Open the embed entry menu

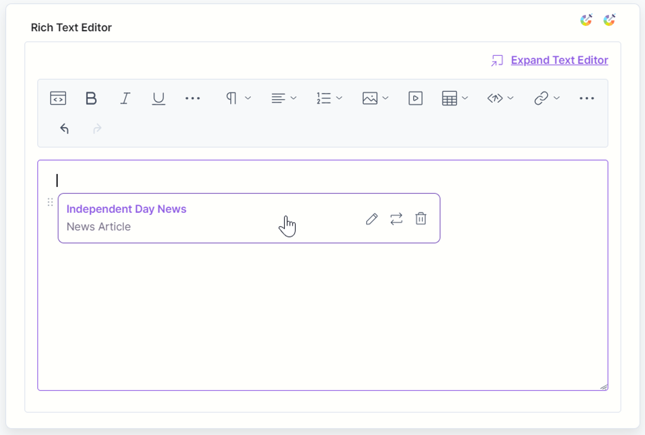pyautogui.click(x=495, y=98)
